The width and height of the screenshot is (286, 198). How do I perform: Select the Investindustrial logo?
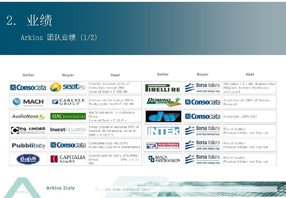68,131
